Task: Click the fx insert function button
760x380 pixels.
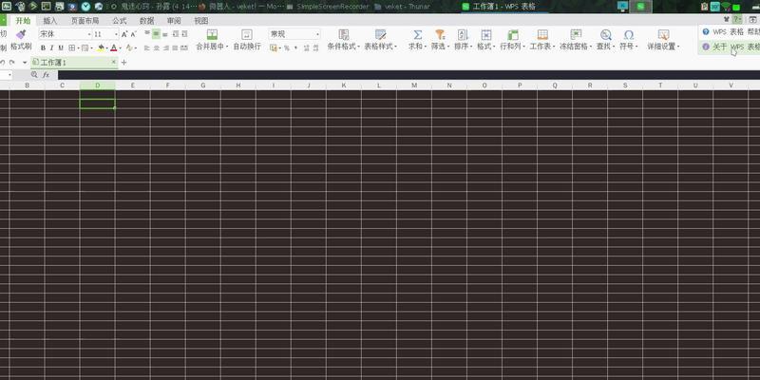Action: (46, 75)
